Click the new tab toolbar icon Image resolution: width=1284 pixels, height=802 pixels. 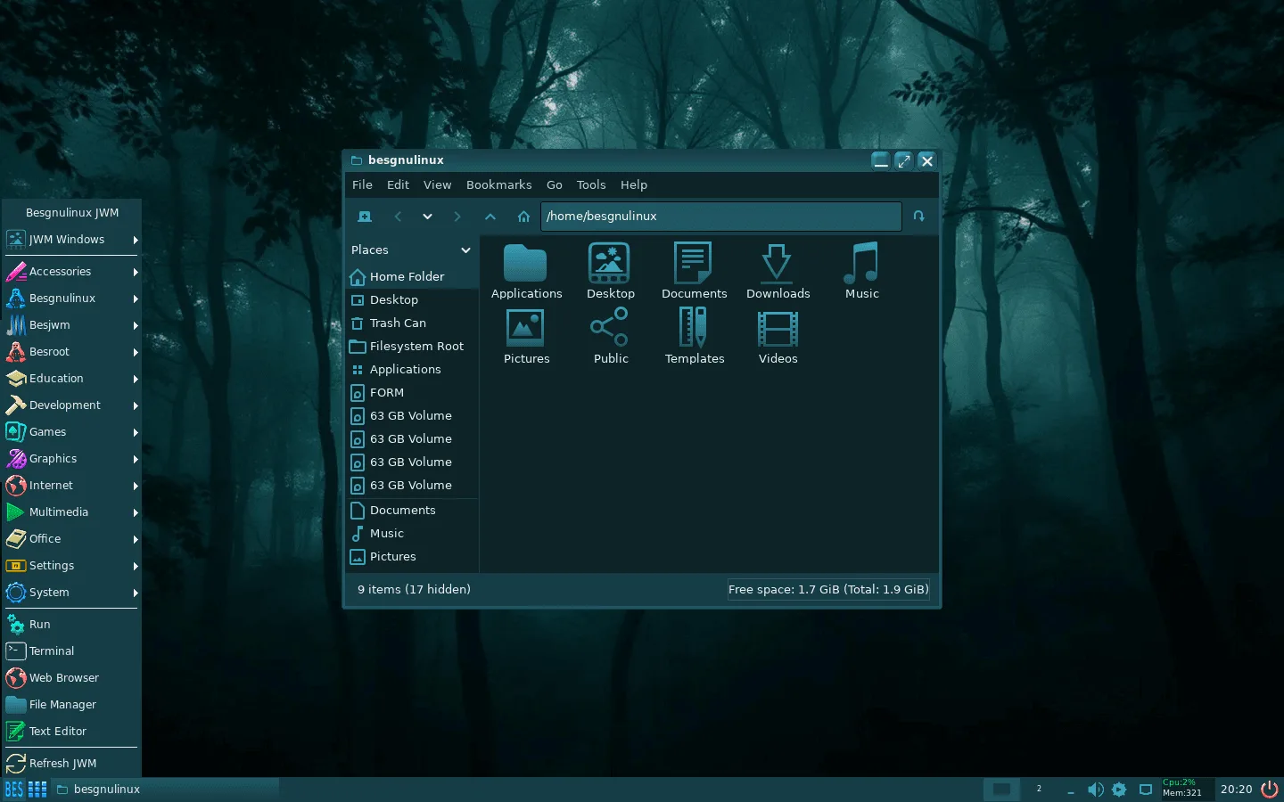point(365,217)
